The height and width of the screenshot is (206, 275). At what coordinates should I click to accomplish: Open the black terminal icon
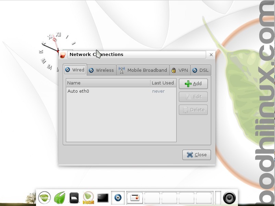click(103, 198)
